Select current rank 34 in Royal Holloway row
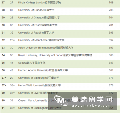This screenshot has height=113, width=120. pos(3,55)
